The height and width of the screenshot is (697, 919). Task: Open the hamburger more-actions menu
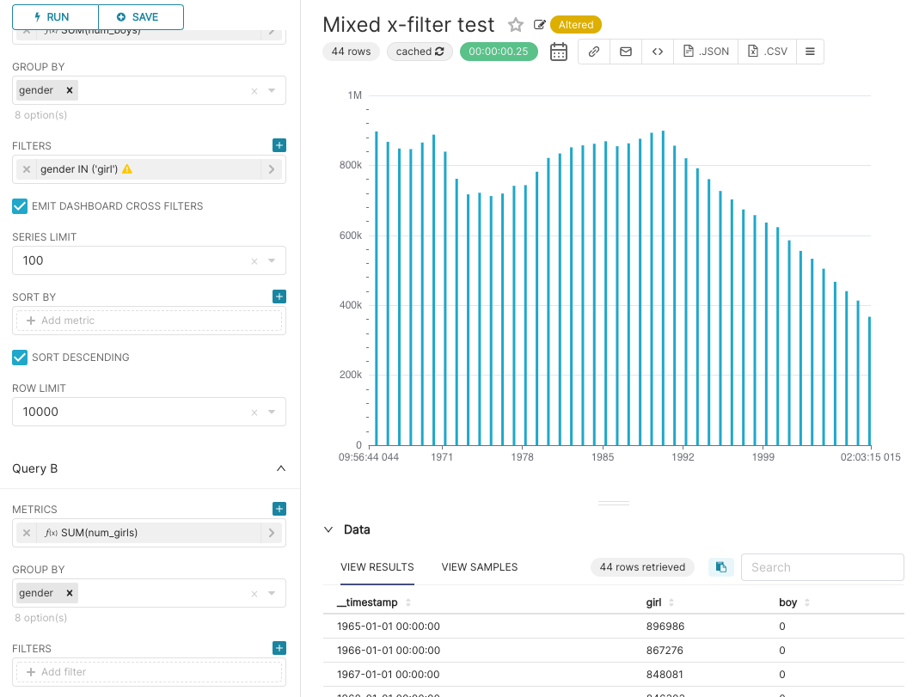point(810,52)
